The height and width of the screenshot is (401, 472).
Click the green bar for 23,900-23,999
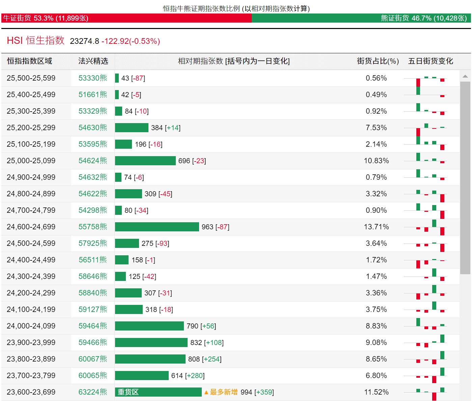[151, 342]
